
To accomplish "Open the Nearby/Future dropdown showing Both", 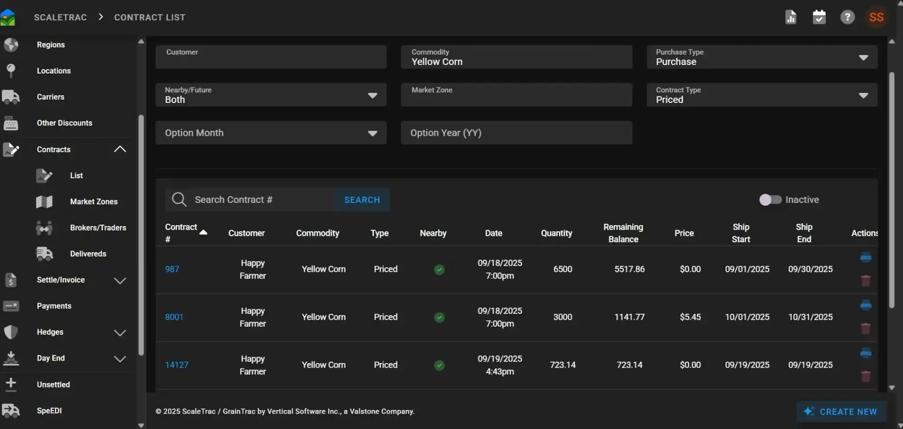I will [372, 95].
